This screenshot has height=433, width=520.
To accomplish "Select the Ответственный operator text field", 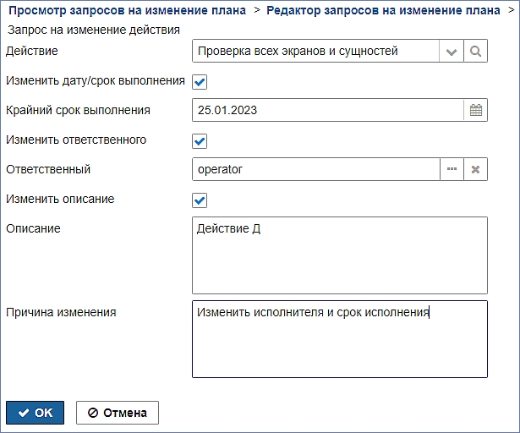I will coord(316,169).
